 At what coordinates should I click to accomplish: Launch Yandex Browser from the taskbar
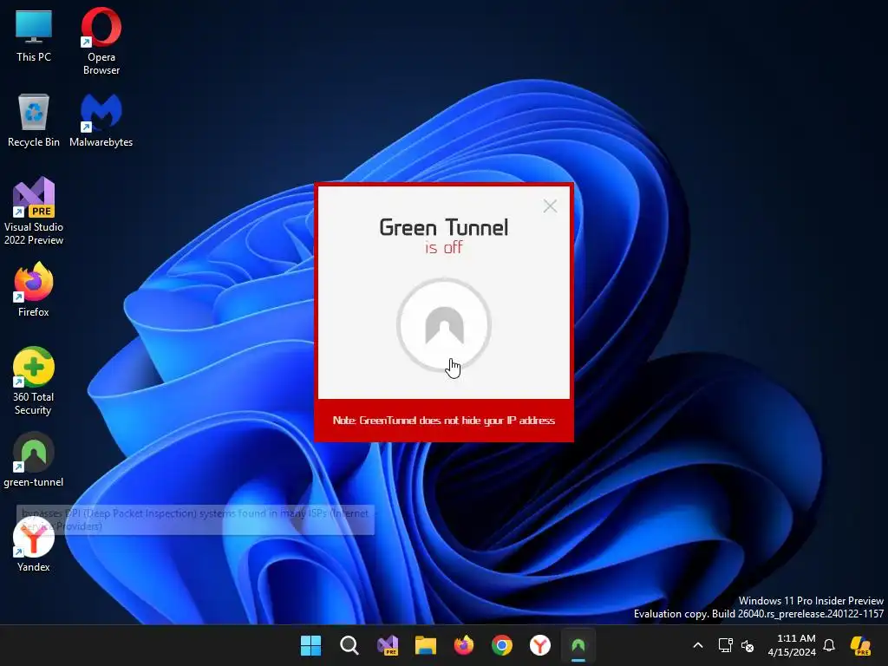point(539,645)
